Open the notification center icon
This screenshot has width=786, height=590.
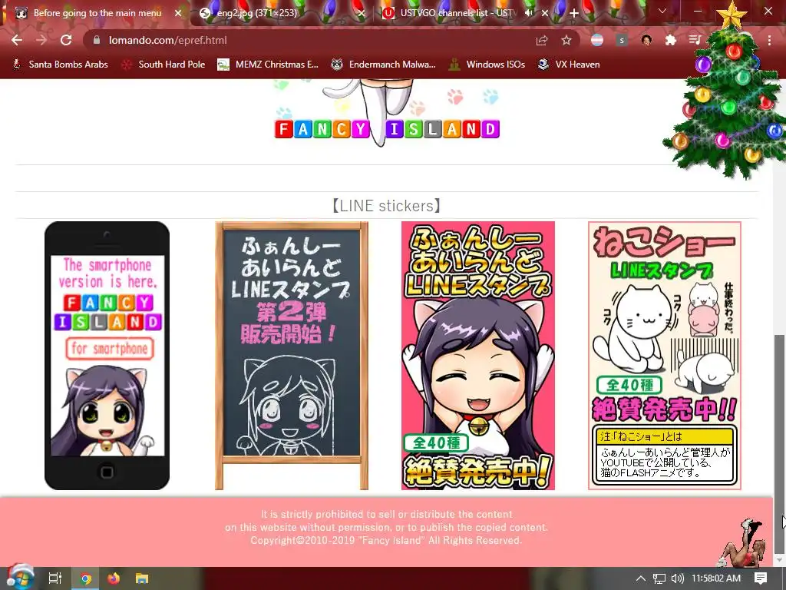761,578
